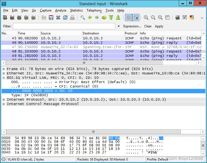Sort by the Time column header
The width and height of the screenshot is (207, 163).
pyautogui.click(x=28, y=33)
